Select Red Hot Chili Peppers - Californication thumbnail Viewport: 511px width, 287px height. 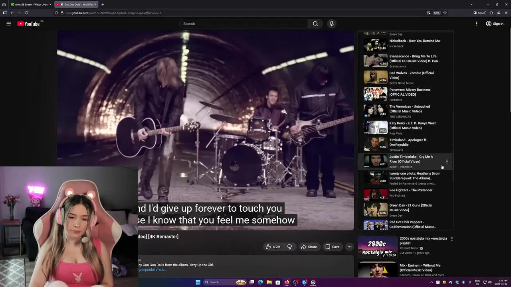pos(375,225)
